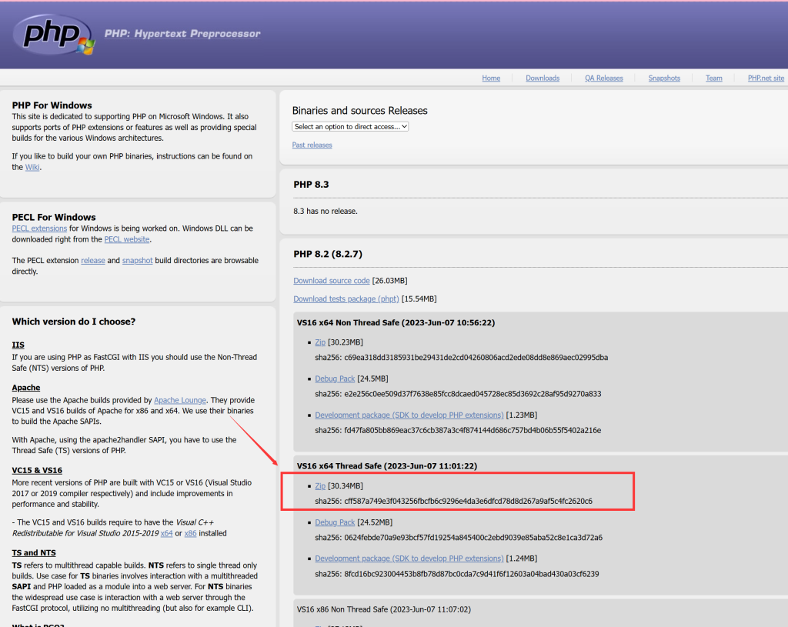Click the 'VS16 x64 Thread Safe' build title
Screen dimensions: 788x627
tap(387, 465)
